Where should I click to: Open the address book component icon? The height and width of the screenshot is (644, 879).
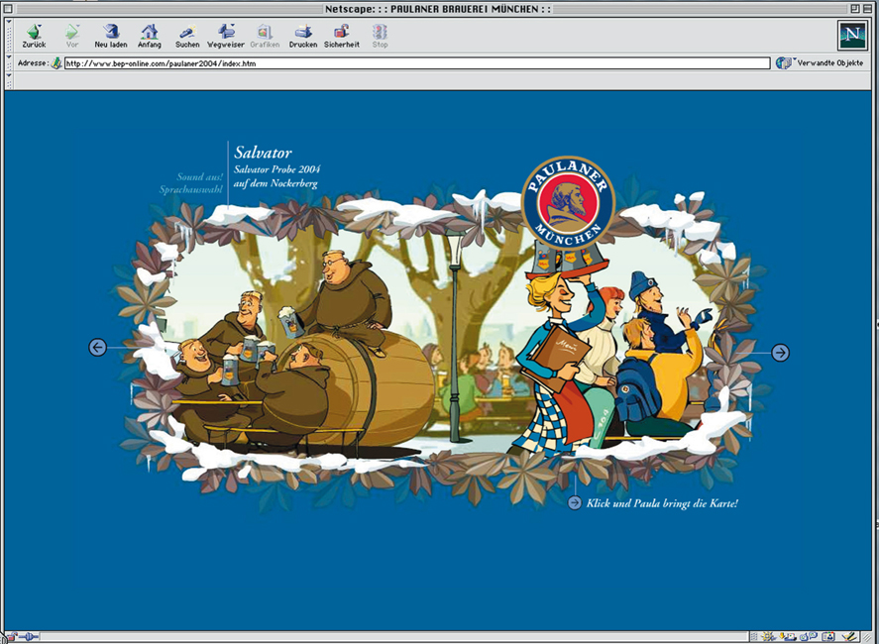(x=828, y=637)
